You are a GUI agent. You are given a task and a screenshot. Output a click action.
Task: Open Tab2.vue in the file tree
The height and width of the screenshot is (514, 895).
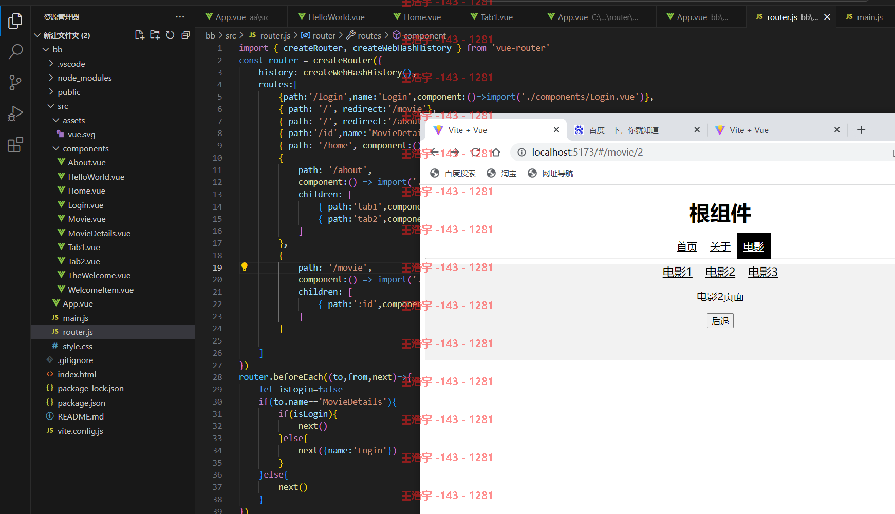[x=84, y=261]
